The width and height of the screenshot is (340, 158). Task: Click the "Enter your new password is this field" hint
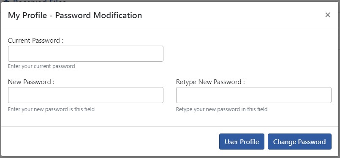(x=51, y=109)
